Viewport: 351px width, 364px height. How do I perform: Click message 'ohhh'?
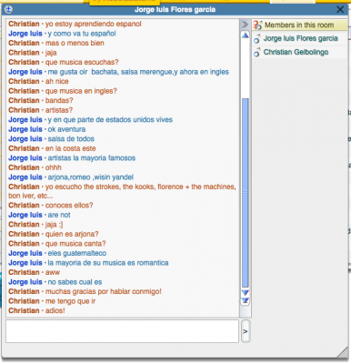coord(54,167)
